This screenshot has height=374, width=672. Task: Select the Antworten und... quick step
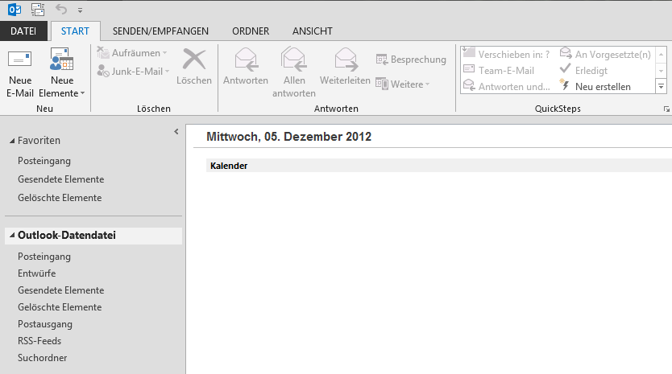pyautogui.click(x=507, y=86)
